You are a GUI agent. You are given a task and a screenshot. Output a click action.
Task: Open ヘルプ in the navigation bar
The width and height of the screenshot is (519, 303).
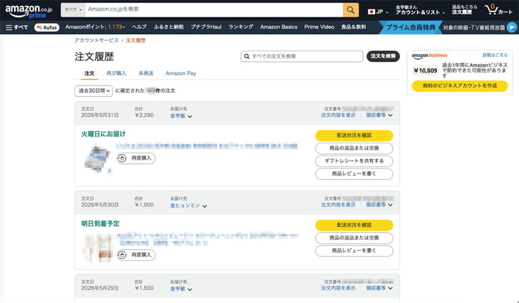(x=139, y=27)
